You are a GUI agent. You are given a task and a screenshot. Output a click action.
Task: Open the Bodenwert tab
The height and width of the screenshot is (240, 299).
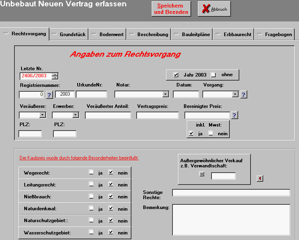click(x=107, y=35)
